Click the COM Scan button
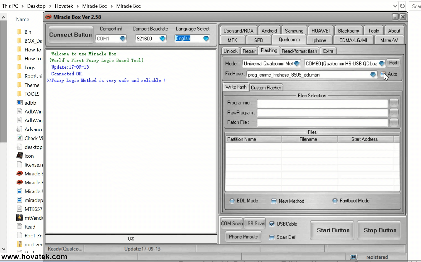 (x=232, y=224)
